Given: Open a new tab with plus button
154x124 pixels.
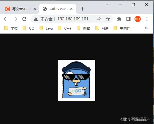Looking at the screenshot, I should pos(82,9).
